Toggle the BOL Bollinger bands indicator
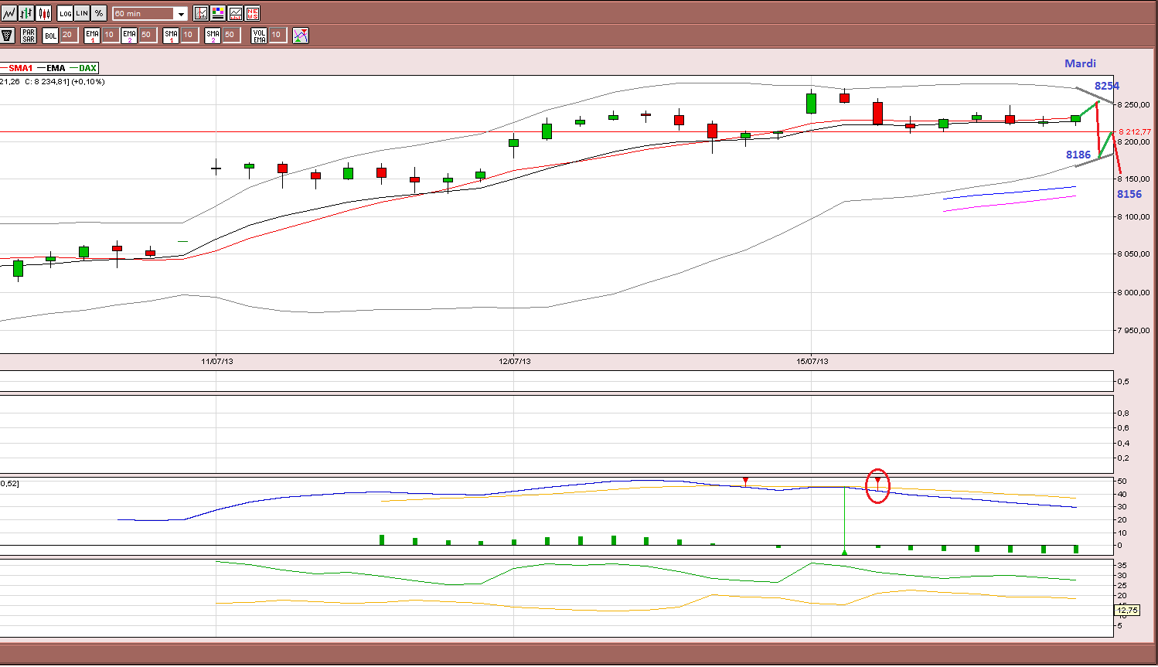This screenshot has height=667, width=1158. pos(50,35)
